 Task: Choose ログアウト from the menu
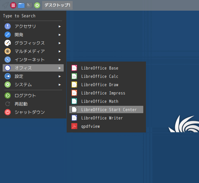point(33,95)
